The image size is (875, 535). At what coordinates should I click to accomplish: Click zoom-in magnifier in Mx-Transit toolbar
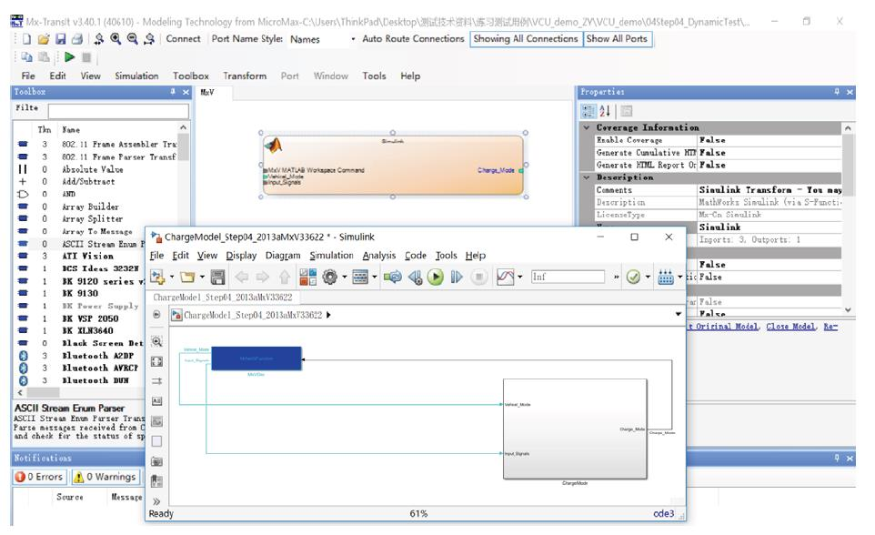coord(116,39)
